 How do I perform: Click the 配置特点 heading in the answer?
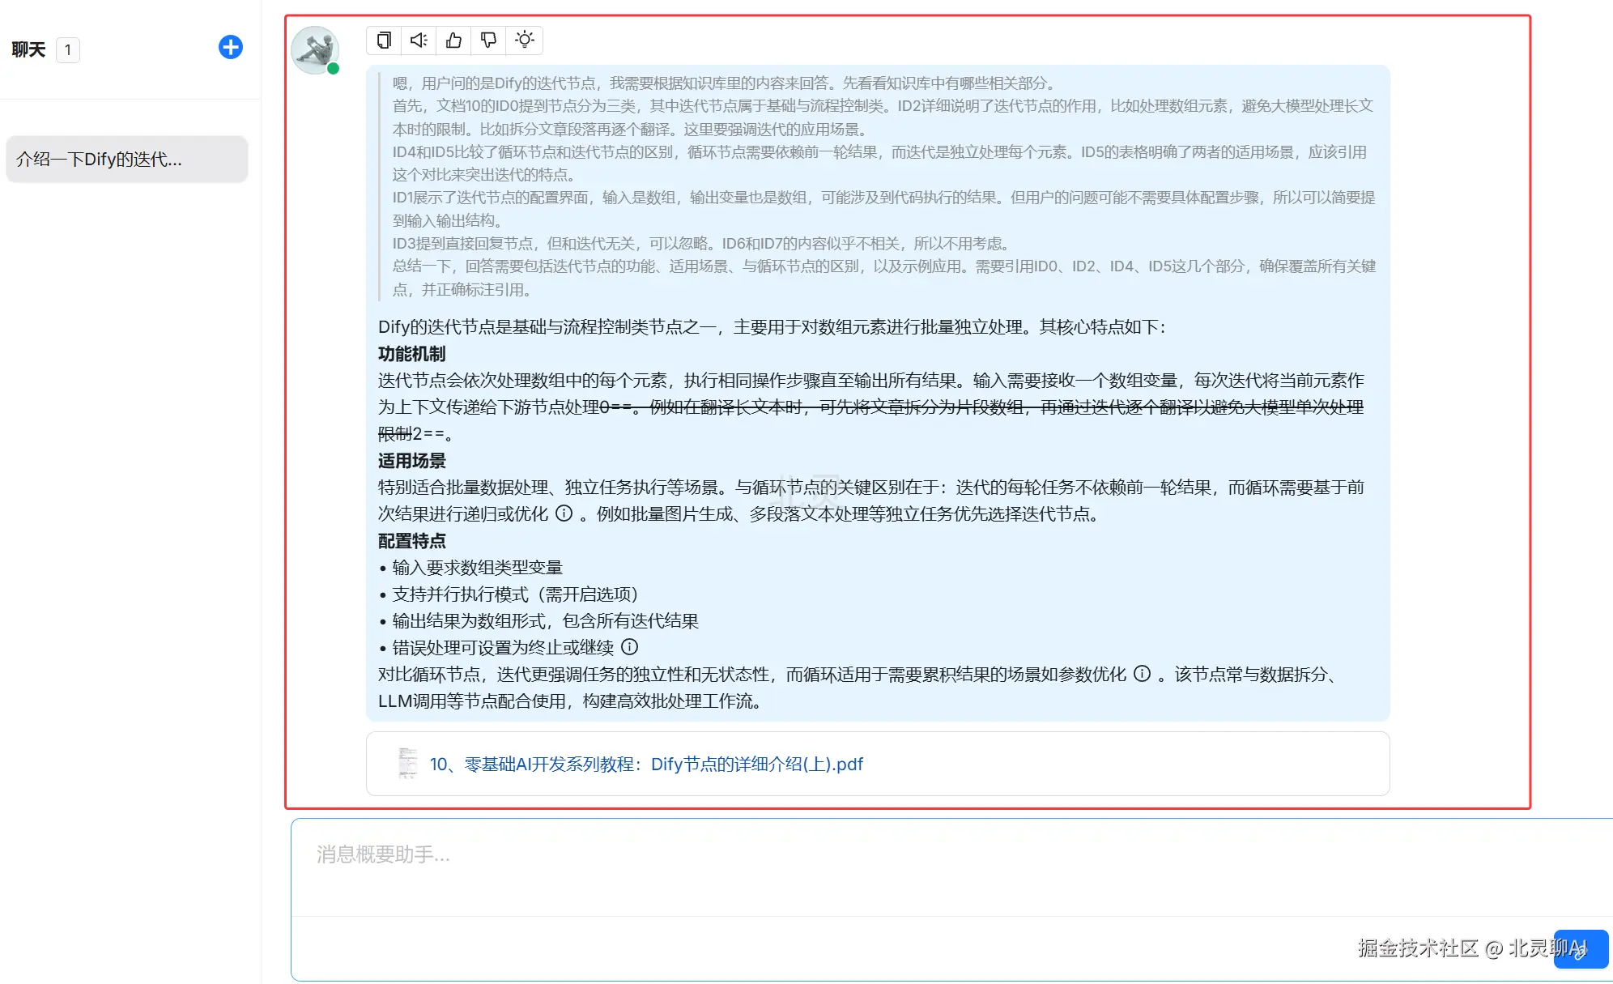pyautogui.click(x=411, y=541)
